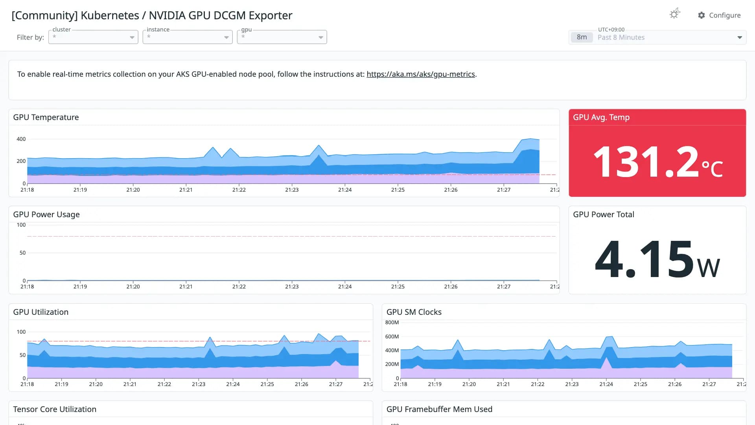
Task: Click the 400 axis label on GPU Temperature
Action: tap(21, 139)
